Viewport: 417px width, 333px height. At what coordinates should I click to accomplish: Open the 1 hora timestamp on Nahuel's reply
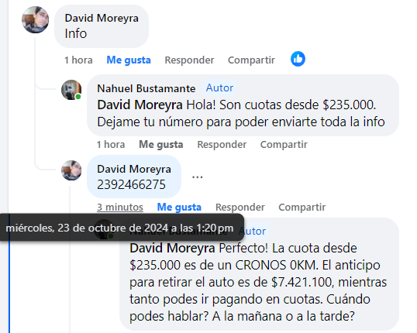point(111,145)
